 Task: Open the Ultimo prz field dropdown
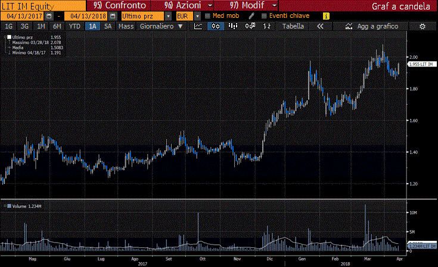(x=169, y=15)
